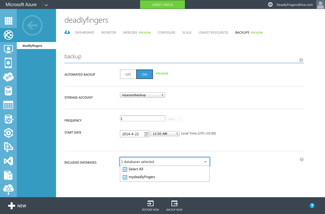Viewport: 325px width, 214px height.
Task: Open Cloud Services gear-cloud icon
Action: [x=8, y=77]
